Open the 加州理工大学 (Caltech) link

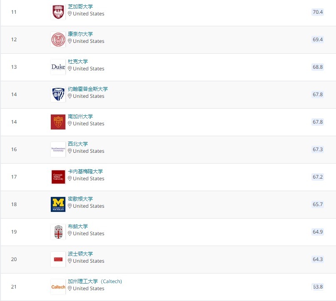(95, 281)
